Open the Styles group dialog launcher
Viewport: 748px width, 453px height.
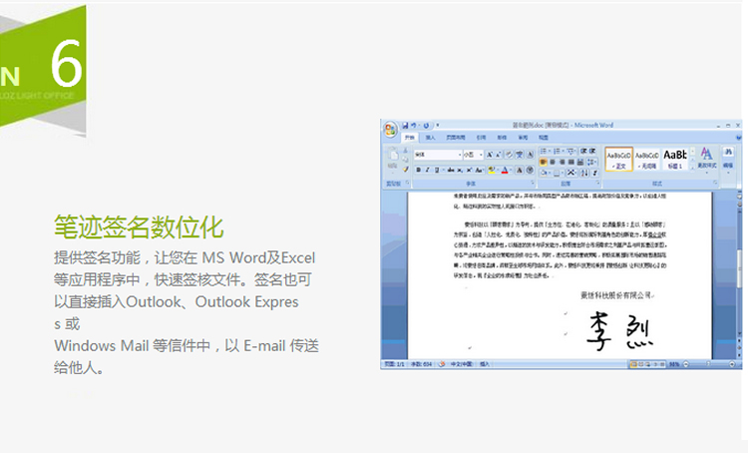tap(715, 183)
